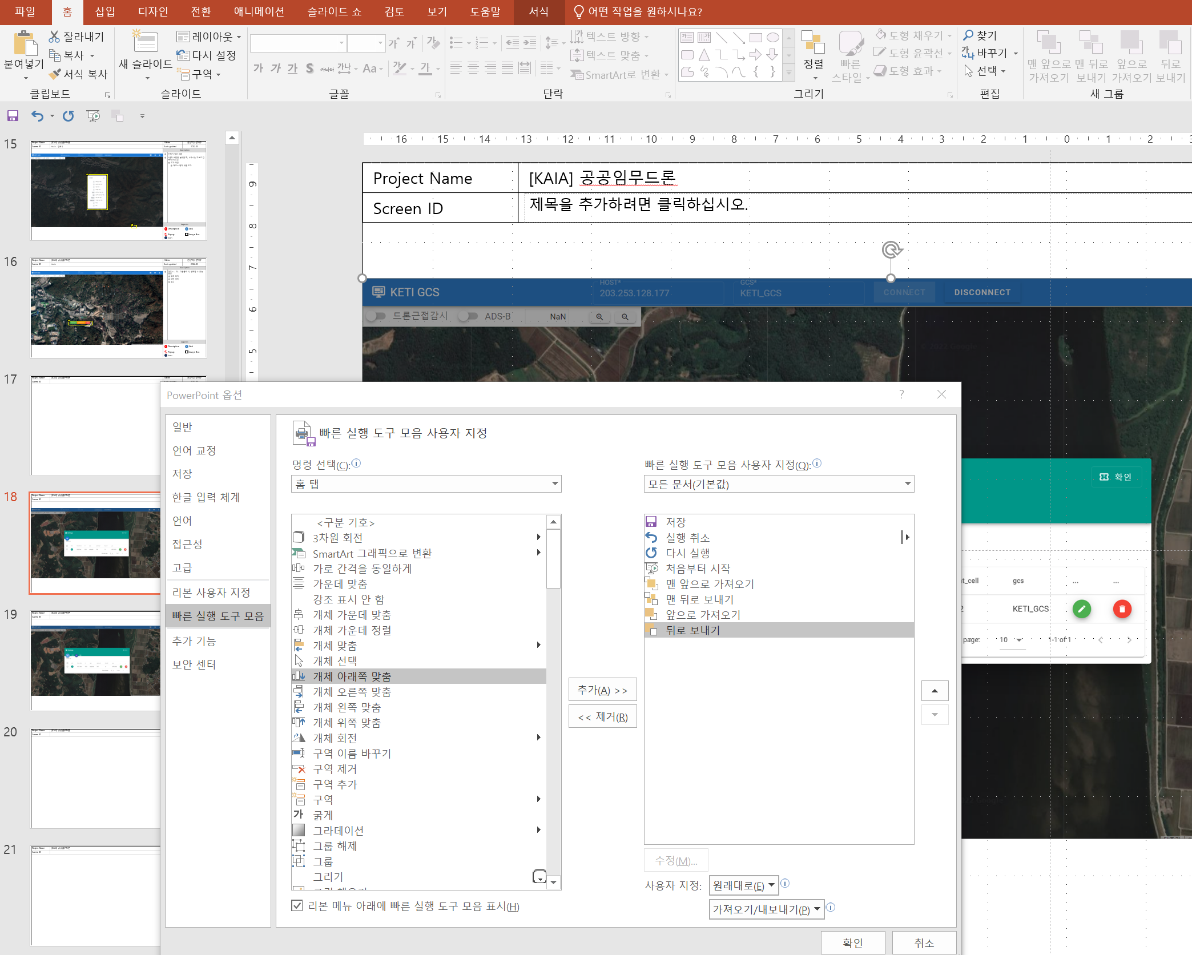Screen dimensions: 1192x955
Task: Click the Arrange (정렬) icon
Action: (x=813, y=43)
